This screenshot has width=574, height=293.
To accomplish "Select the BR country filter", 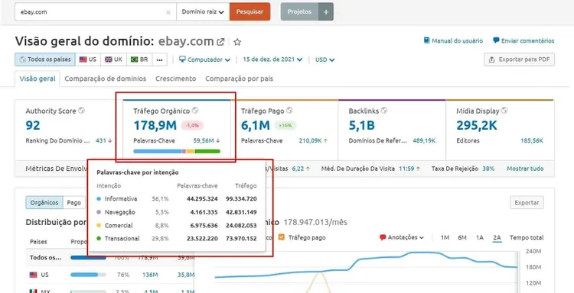I will [x=139, y=60].
